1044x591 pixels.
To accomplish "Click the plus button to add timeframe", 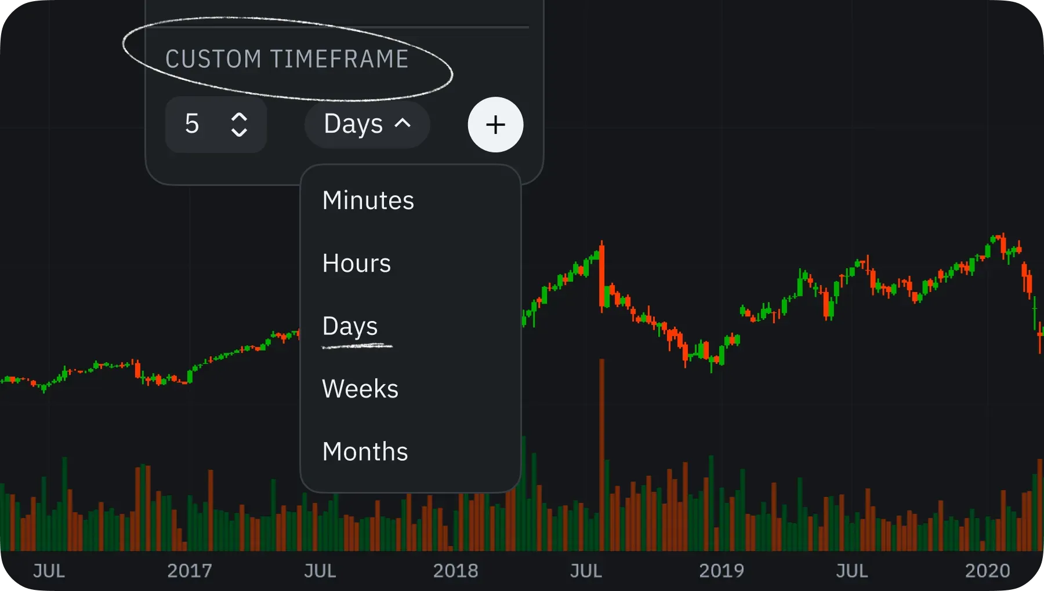I will click(x=495, y=125).
